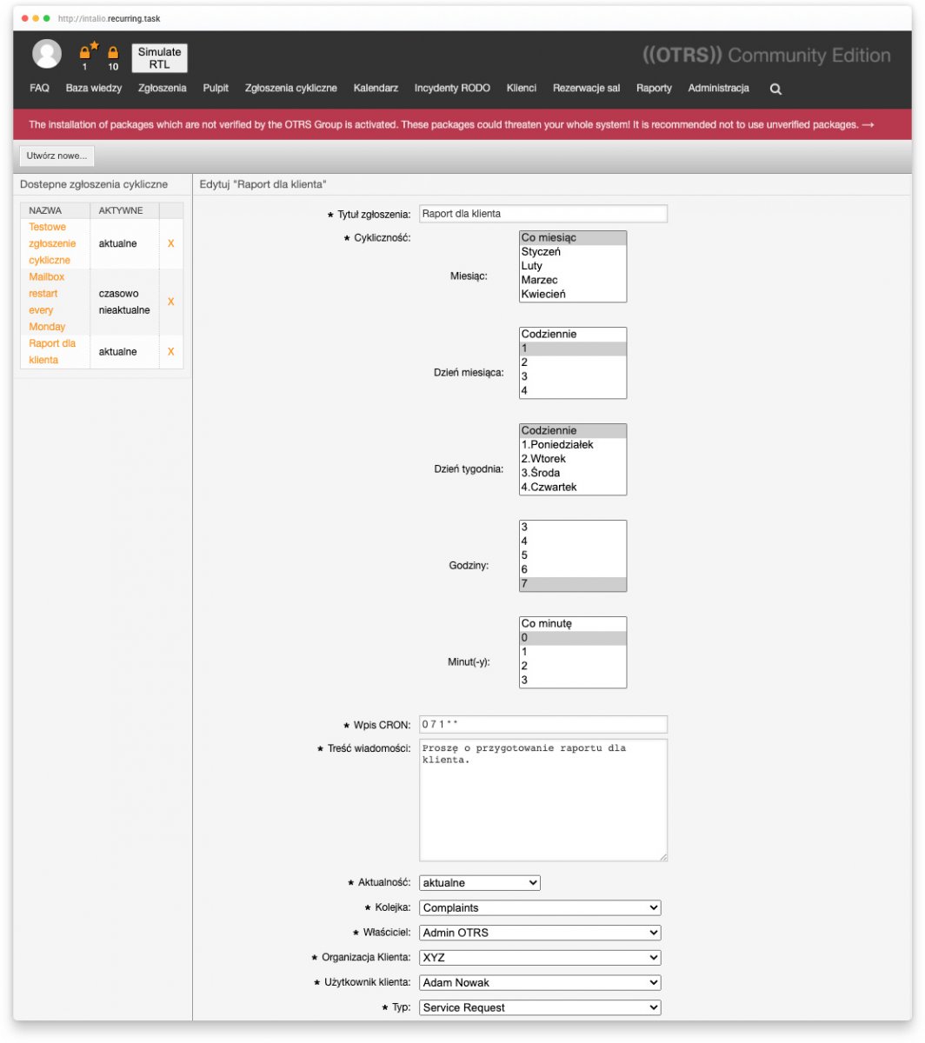Open locked tickets with new star icon

click(87, 55)
